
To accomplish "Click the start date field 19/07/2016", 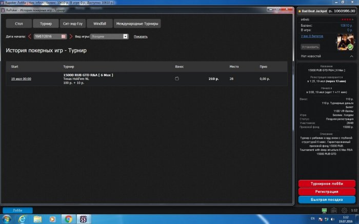I will [50, 36].
